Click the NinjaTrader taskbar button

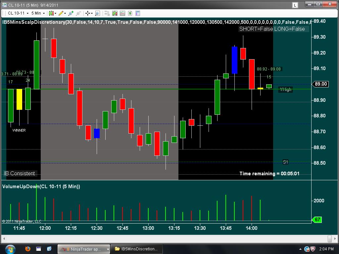coord(82,249)
